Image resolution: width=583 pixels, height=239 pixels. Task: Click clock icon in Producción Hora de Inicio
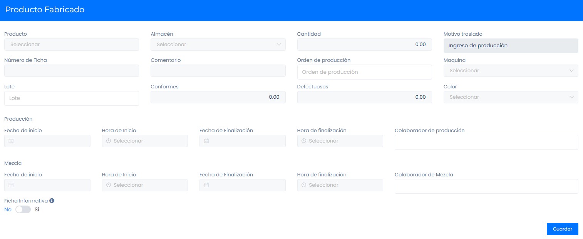coord(109,141)
